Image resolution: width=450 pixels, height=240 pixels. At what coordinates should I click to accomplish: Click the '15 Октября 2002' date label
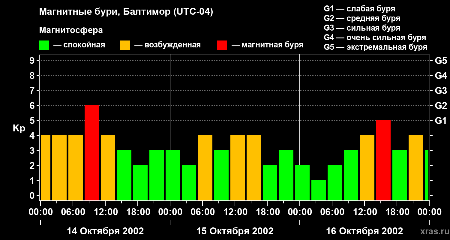click(235, 231)
